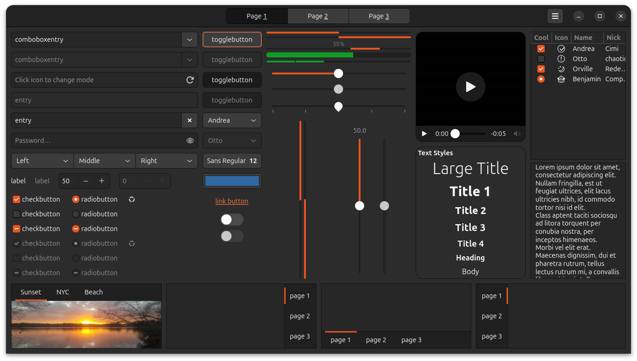
Task: Open the Left dropdown
Action: [42, 161]
